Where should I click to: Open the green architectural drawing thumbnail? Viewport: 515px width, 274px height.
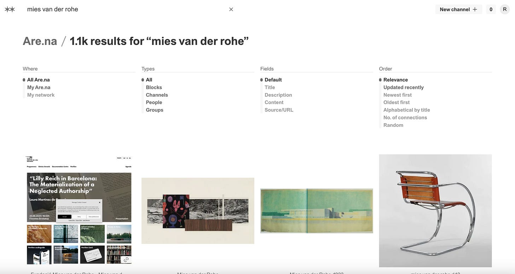coord(317,211)
